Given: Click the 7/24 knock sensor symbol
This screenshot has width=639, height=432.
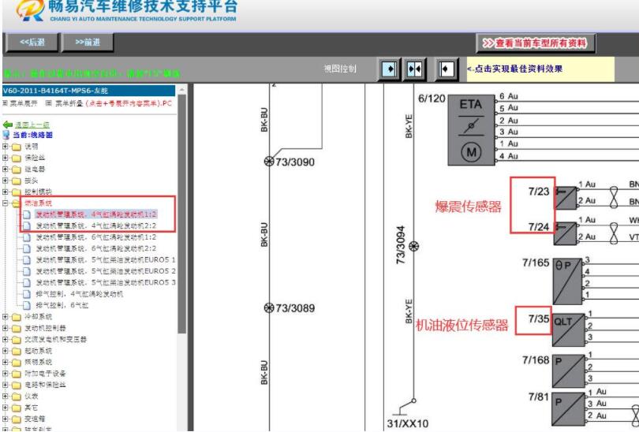Looking at the screenshot, I should (x=566, y=233).
